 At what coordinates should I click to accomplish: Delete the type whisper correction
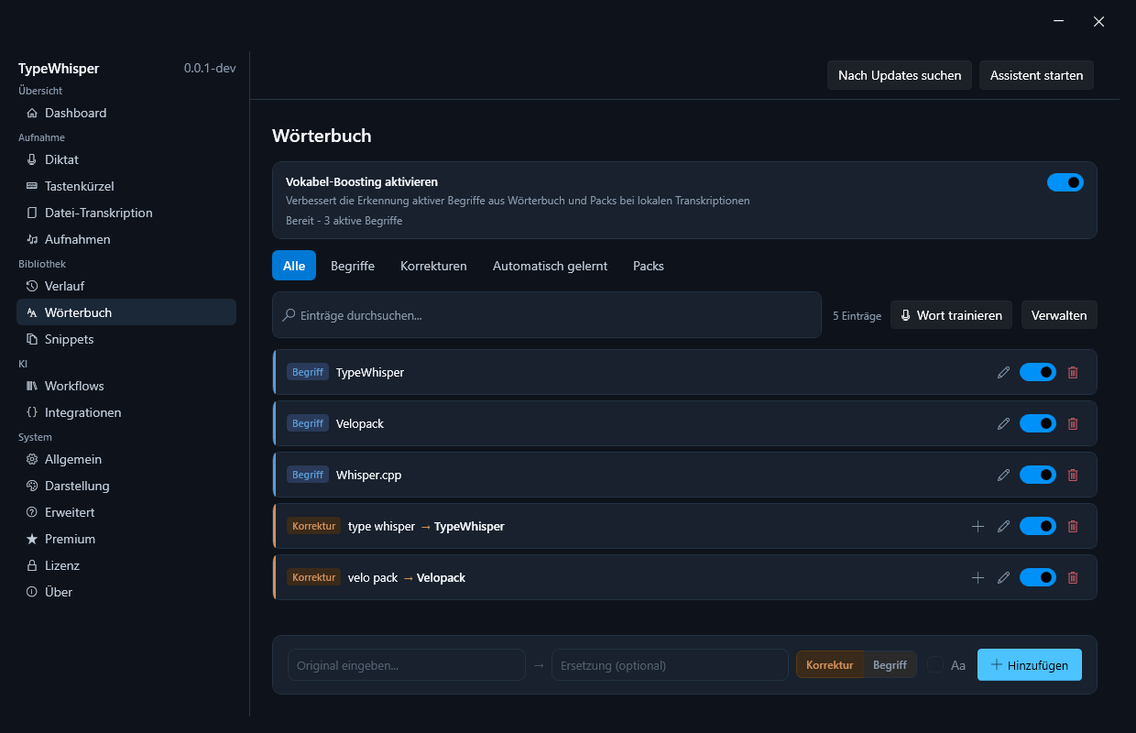(1073, 526)
